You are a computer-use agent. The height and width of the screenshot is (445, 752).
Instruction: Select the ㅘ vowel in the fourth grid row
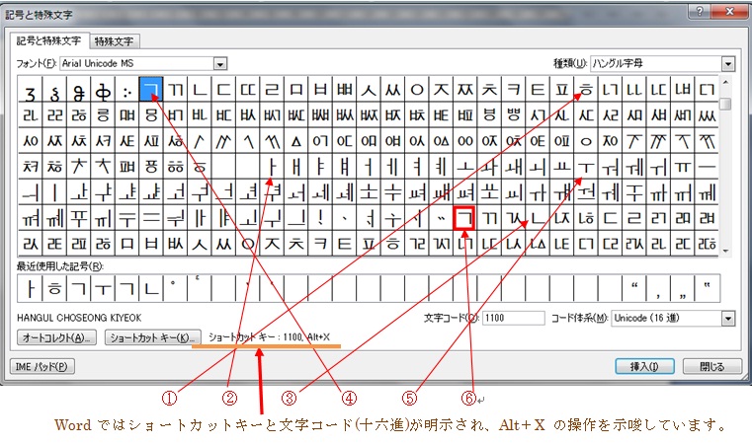tap(489, 167)
